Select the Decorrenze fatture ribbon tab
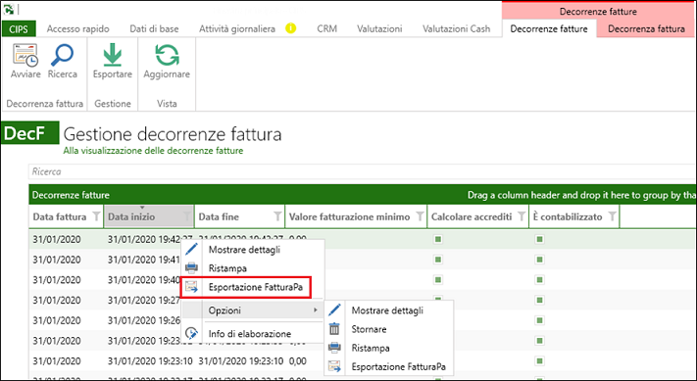This screenshot has width=697, height=381. 549,28
